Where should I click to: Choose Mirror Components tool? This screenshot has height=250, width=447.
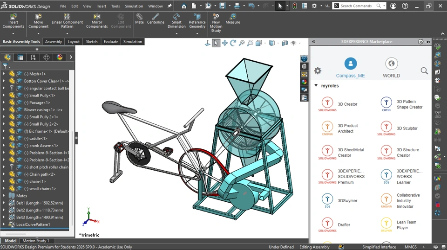point(97,21)
